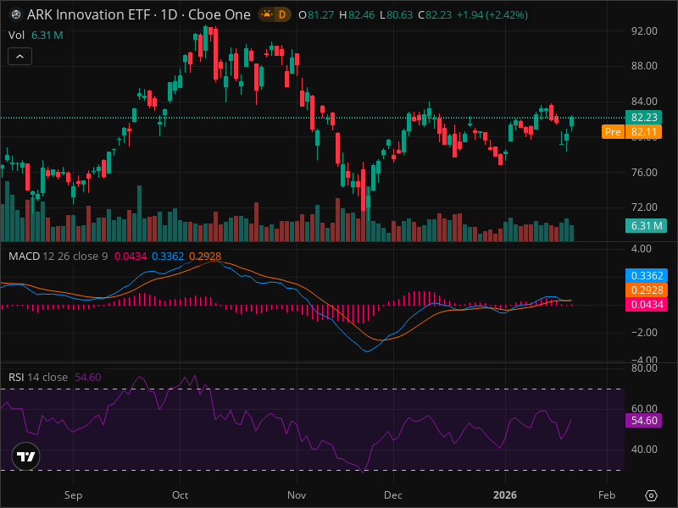Click the 0.0434 value in the MACD legend

click(131, 257)
